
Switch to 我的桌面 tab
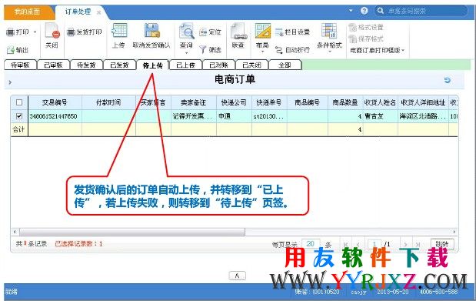click(x=28, y=12)
